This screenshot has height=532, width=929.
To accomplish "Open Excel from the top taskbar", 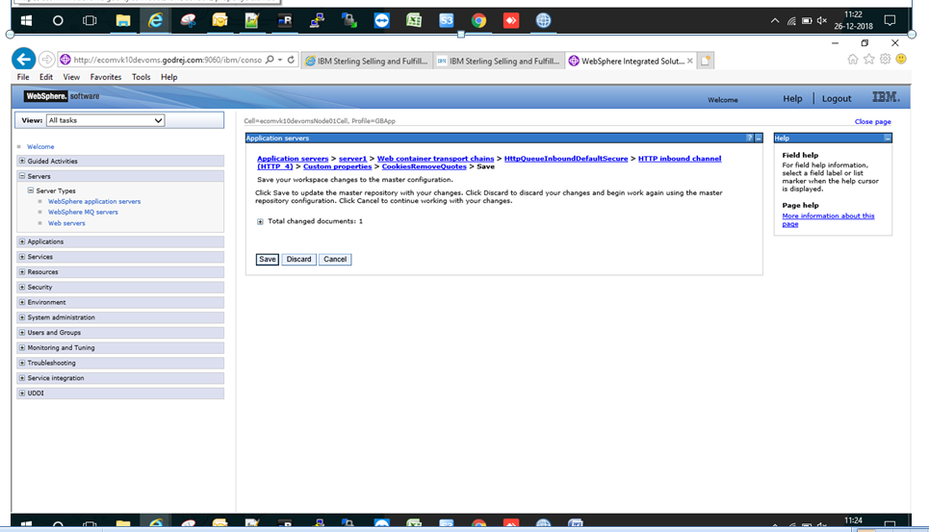I will click(414, 21).
